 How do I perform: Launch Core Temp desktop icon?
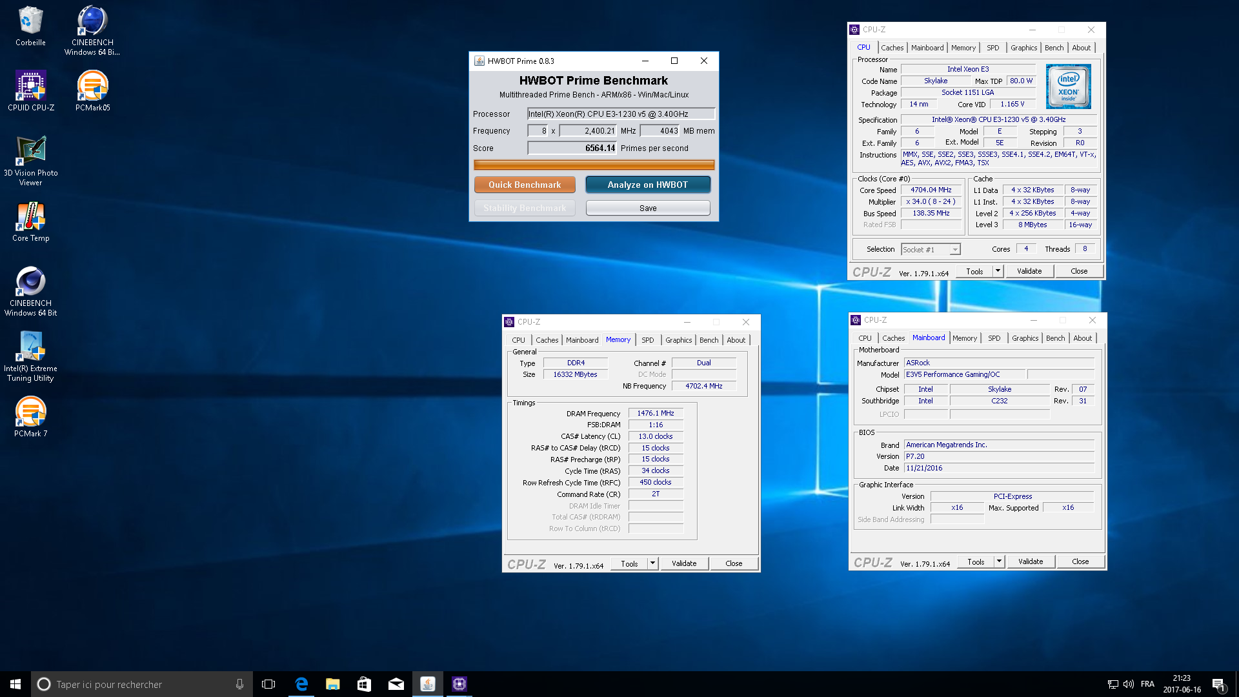[30, 222]
